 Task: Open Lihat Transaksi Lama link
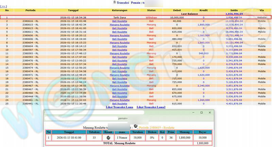(119, 107)
